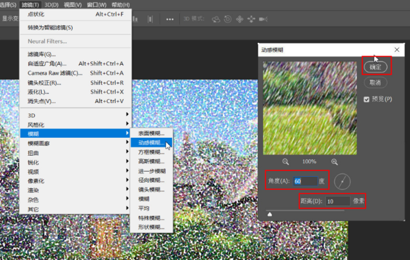Select the 3D orbit/rotate mode icon
Viewport: 410px width, 260px height.
[x=216, y=19]
